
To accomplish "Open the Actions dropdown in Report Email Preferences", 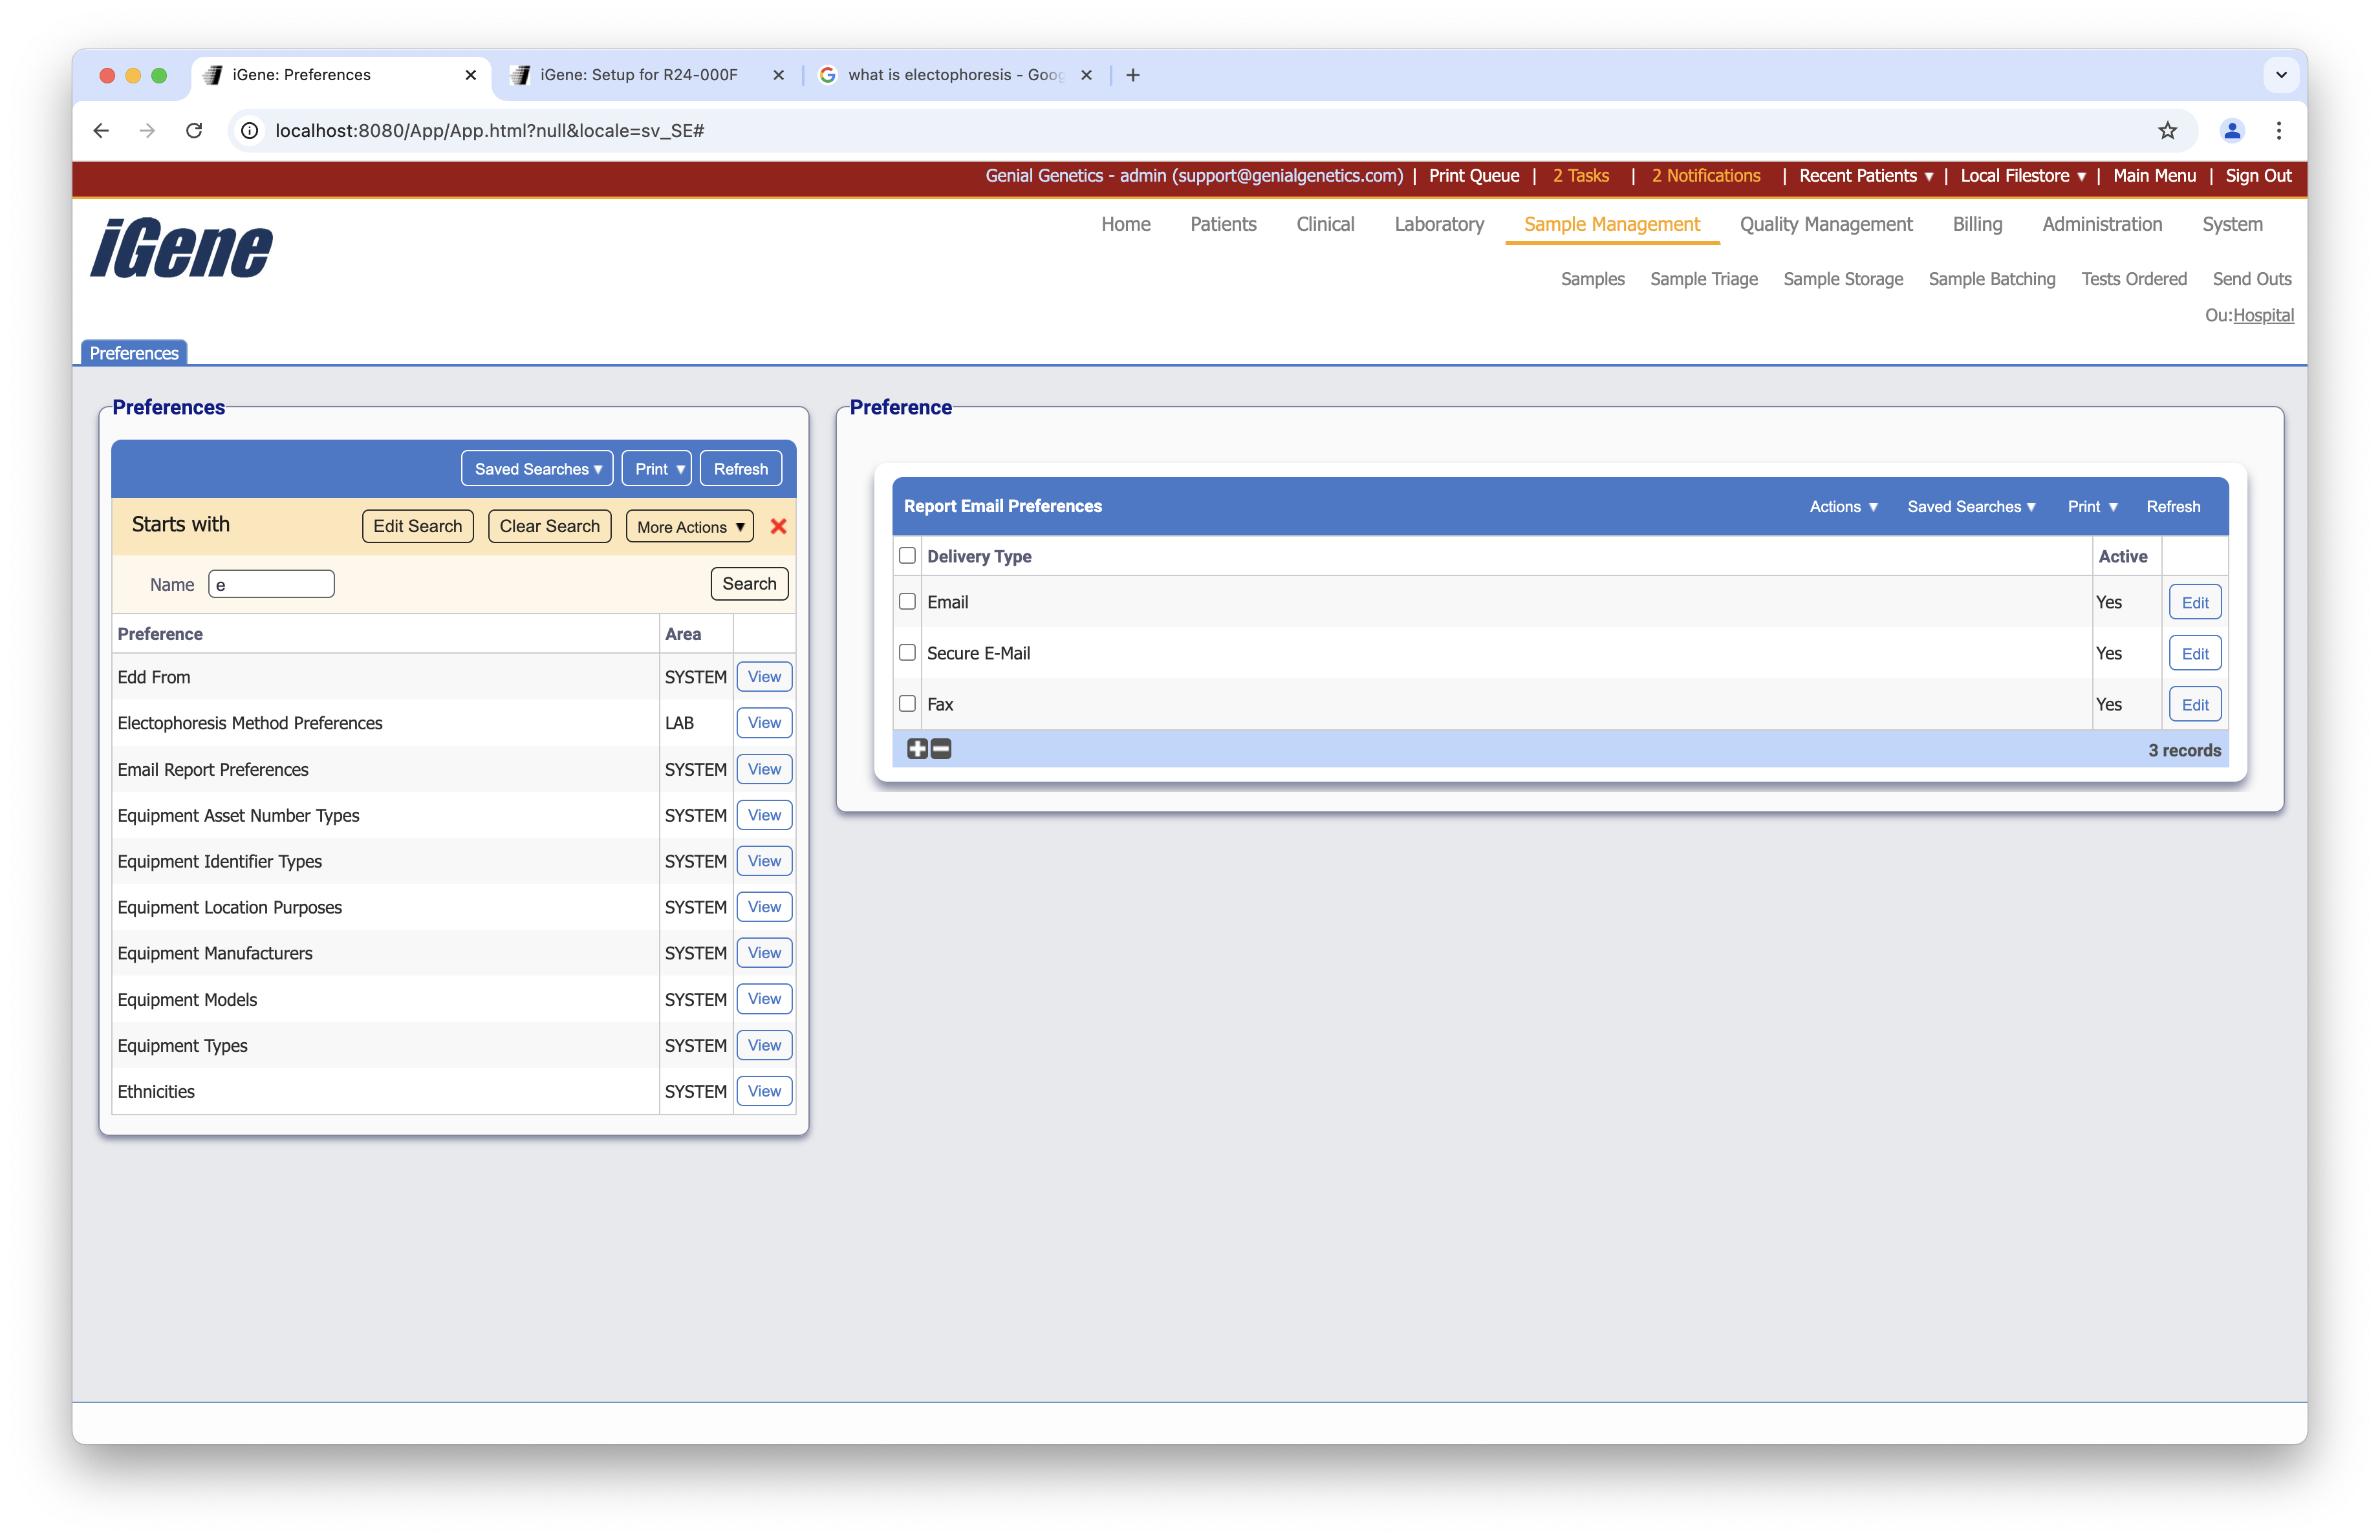I will 1842,507.
